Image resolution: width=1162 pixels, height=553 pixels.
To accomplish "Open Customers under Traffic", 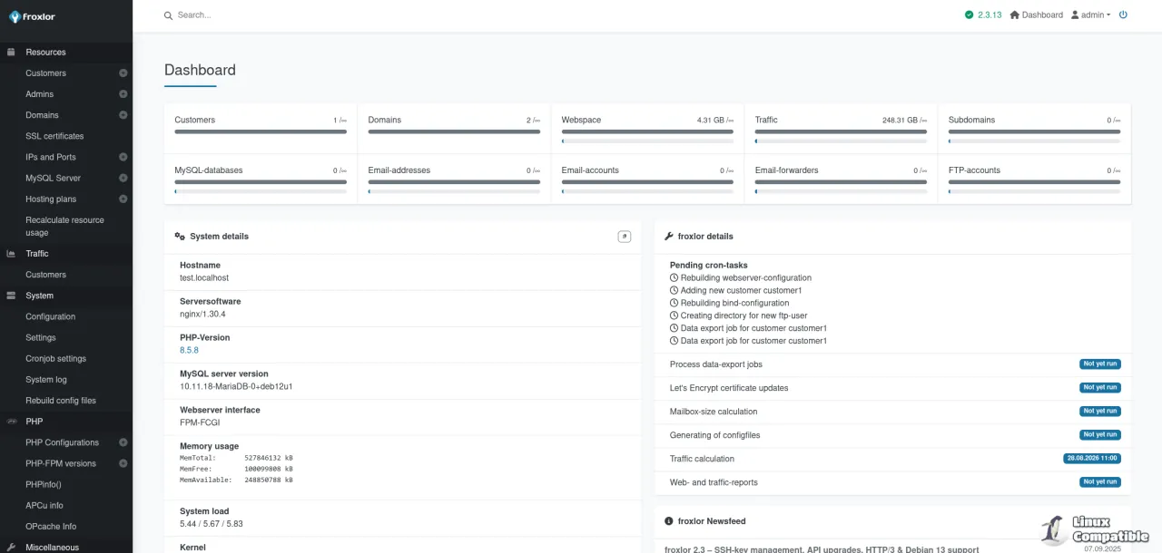I will 45,275.
